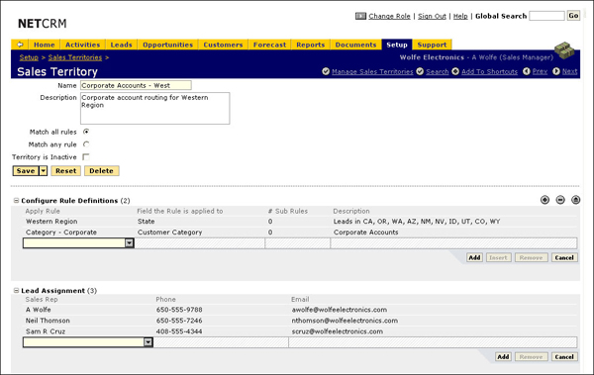Select the Neil Thomson sales rep row
The width and height of the screenshot is (594, 375).
[300, 321]
